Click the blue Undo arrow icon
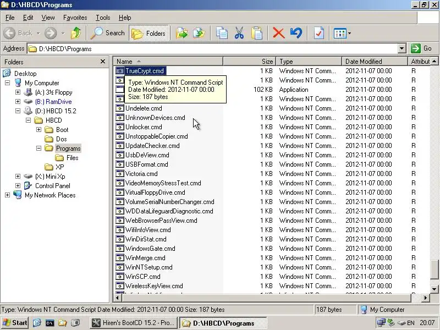The height and width of the screenshot is (330, 440). [x=296, y=33]
